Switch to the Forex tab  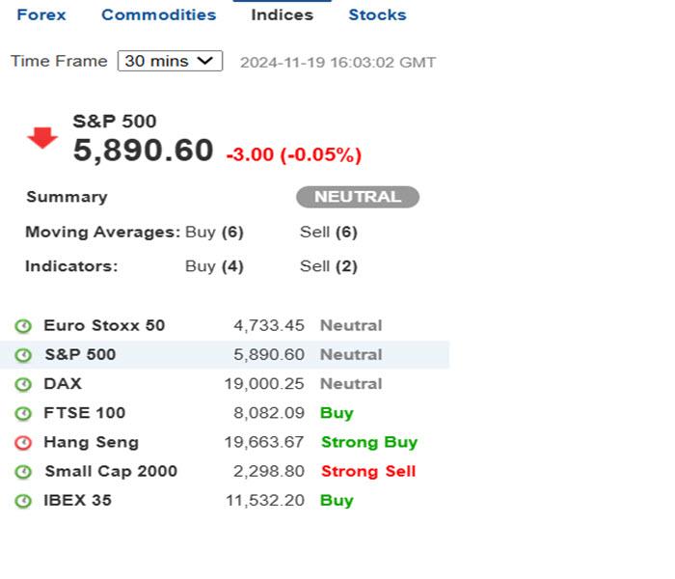point(41,14)
